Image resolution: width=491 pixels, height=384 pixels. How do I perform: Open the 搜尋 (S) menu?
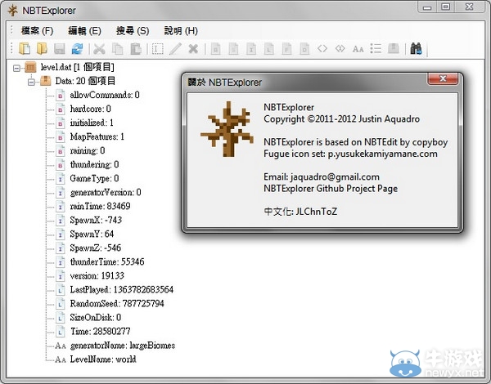tap(133, 31)
